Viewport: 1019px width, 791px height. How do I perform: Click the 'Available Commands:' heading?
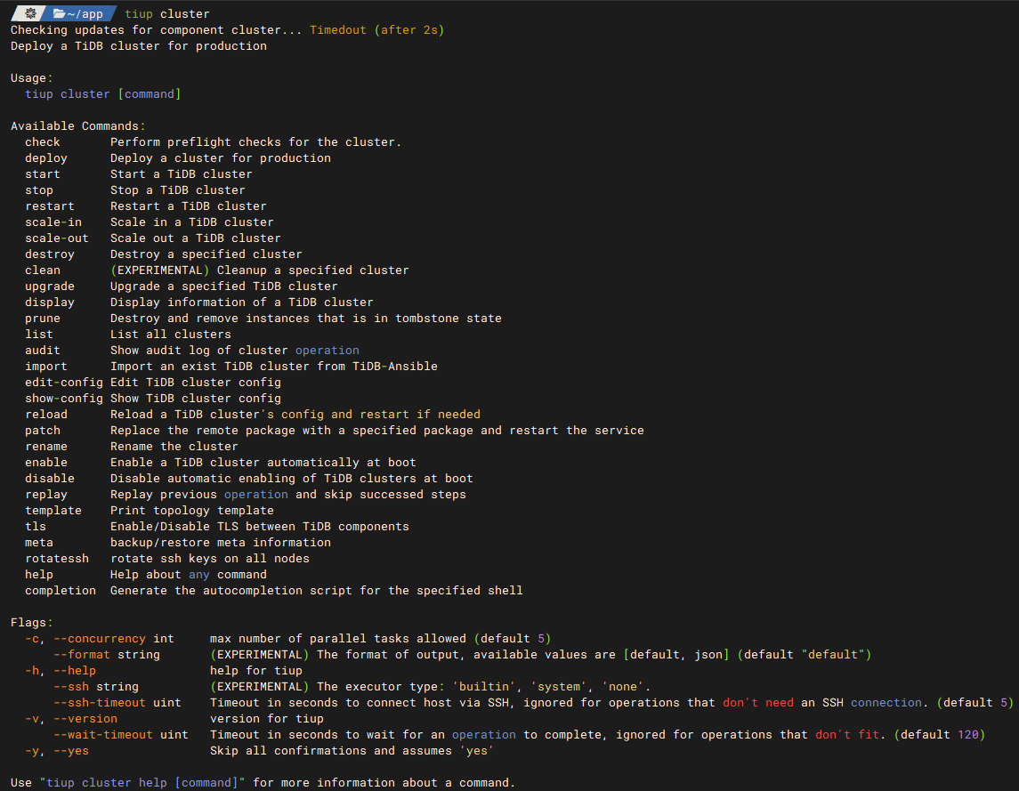coord(78,126)
